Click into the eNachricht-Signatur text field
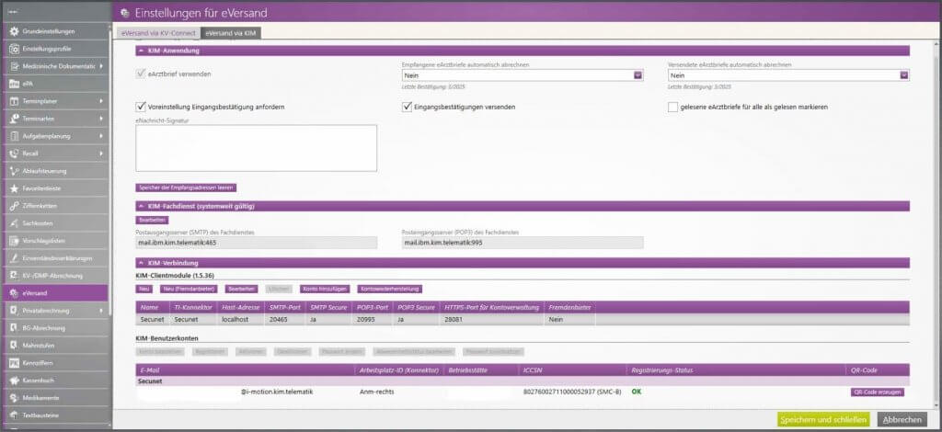This screenshot has height=432, width=942. point(256,148)
